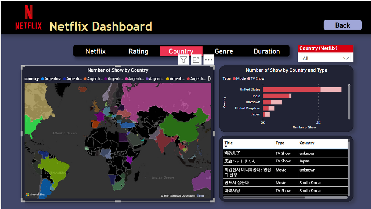Click the bar chart vertical scrollbar
Viewport: 371px width, 209px height.
point(349,102)
